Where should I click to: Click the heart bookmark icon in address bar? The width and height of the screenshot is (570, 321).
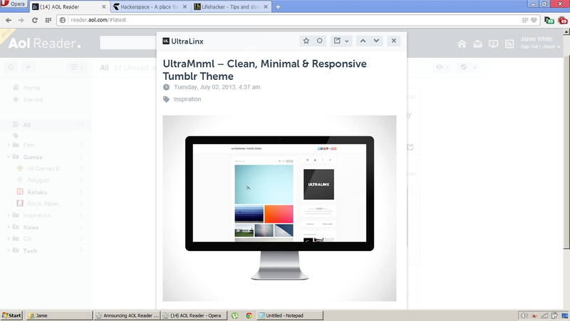[534, 21]
